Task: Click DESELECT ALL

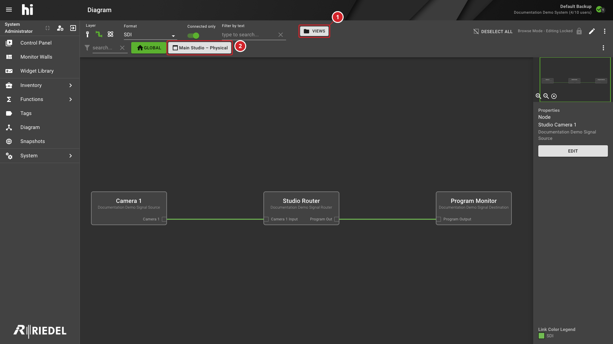Action: tap(493, 32)
